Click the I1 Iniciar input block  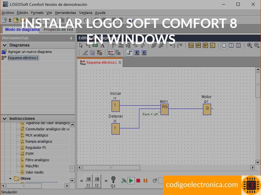[115, 106]
